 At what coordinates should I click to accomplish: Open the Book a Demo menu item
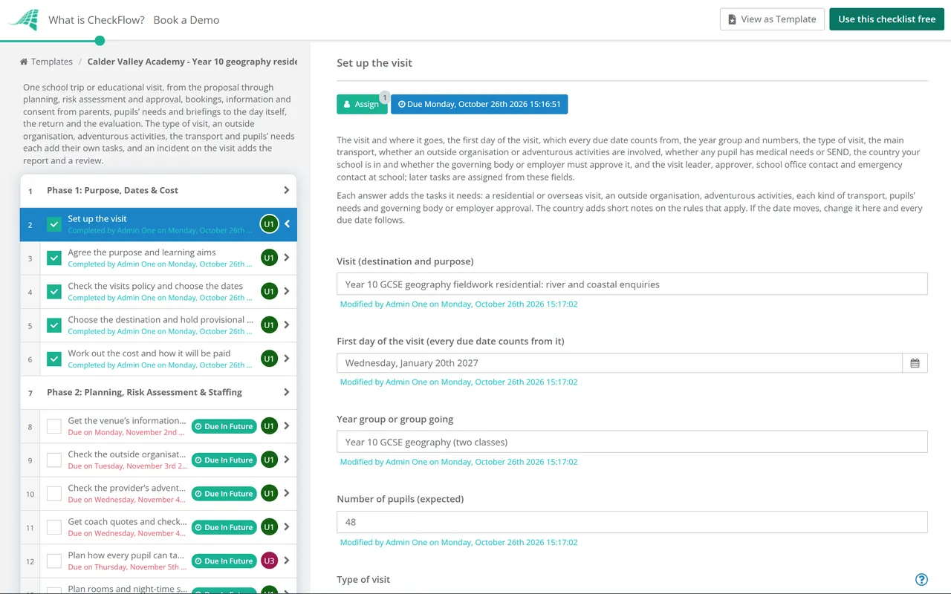pos(186,20)
